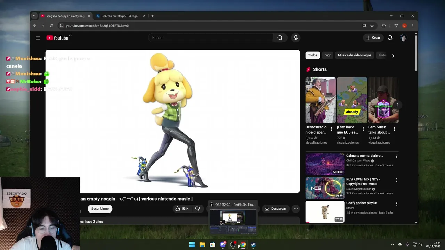The image size is (445, 250).
Task: Open the Chrome tab search dropdown
Action: click(34, 16)
